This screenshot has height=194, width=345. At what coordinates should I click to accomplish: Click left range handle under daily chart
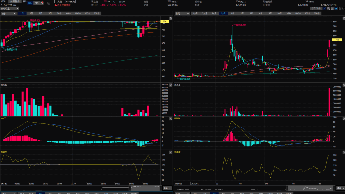click(x=287, y=188)
